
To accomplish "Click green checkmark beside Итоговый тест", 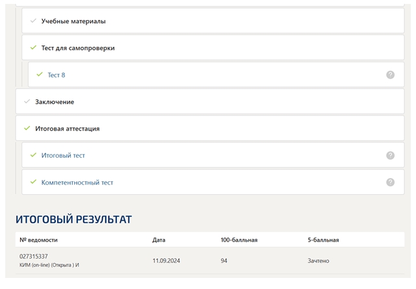I will point(33,155).
